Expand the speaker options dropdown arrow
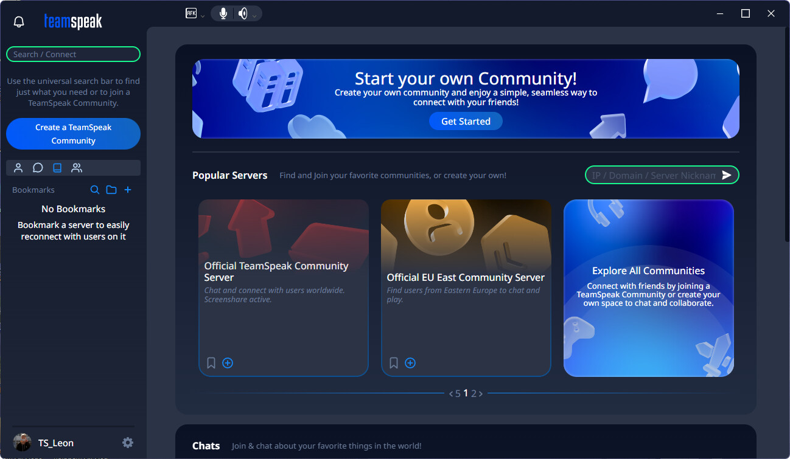This screenshot has width=790, height=459. (254, 16)
